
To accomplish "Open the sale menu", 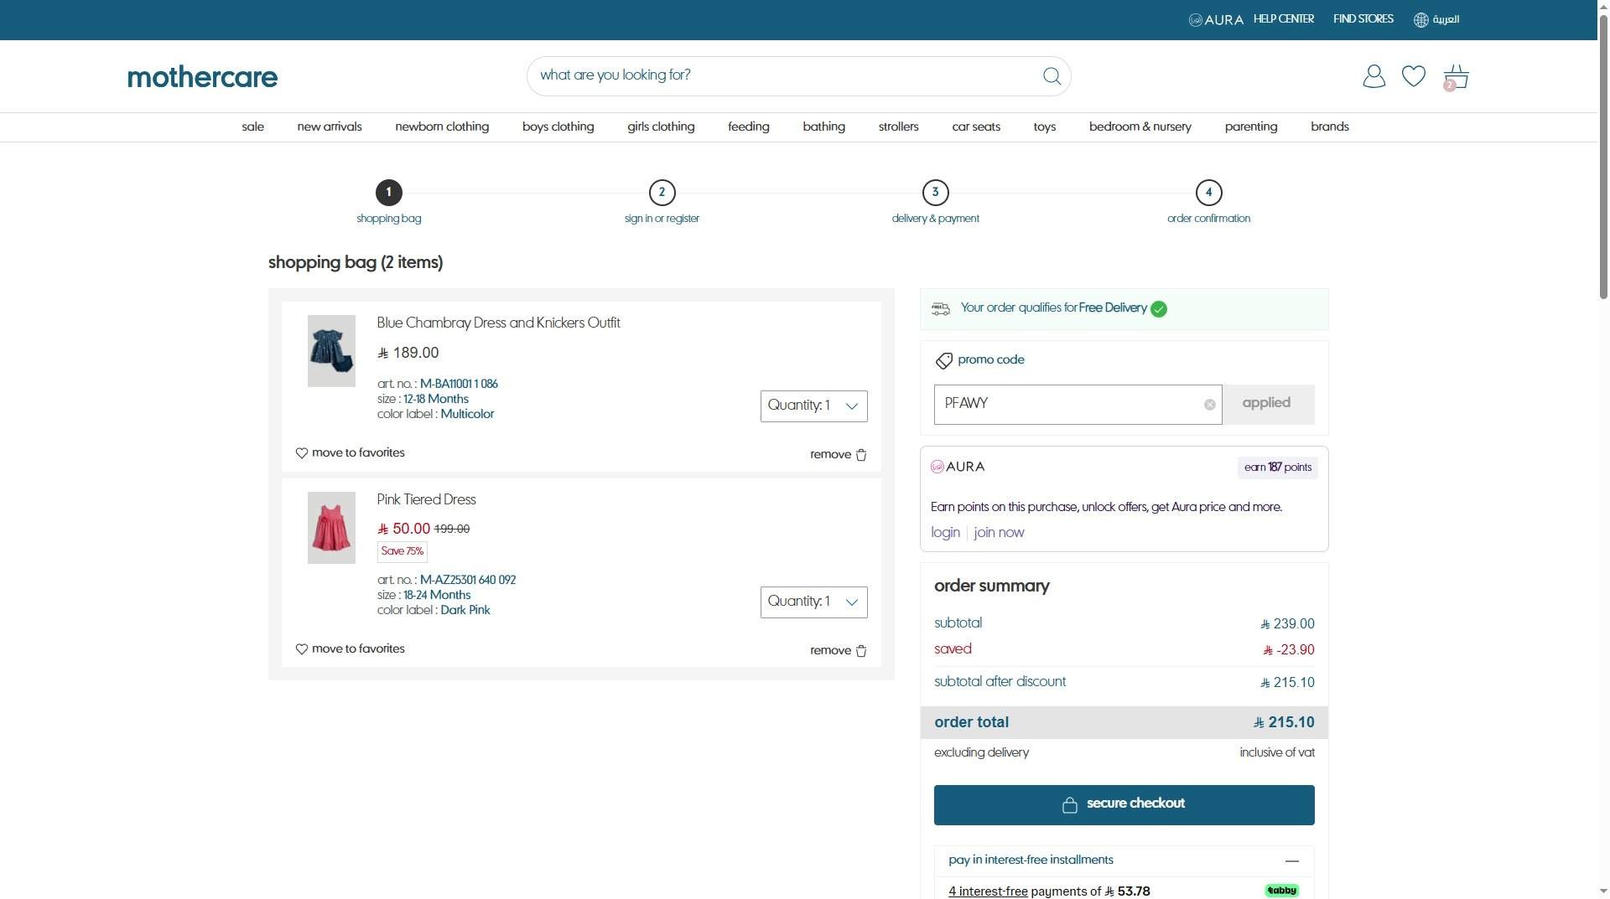I will tap(252, 127).
